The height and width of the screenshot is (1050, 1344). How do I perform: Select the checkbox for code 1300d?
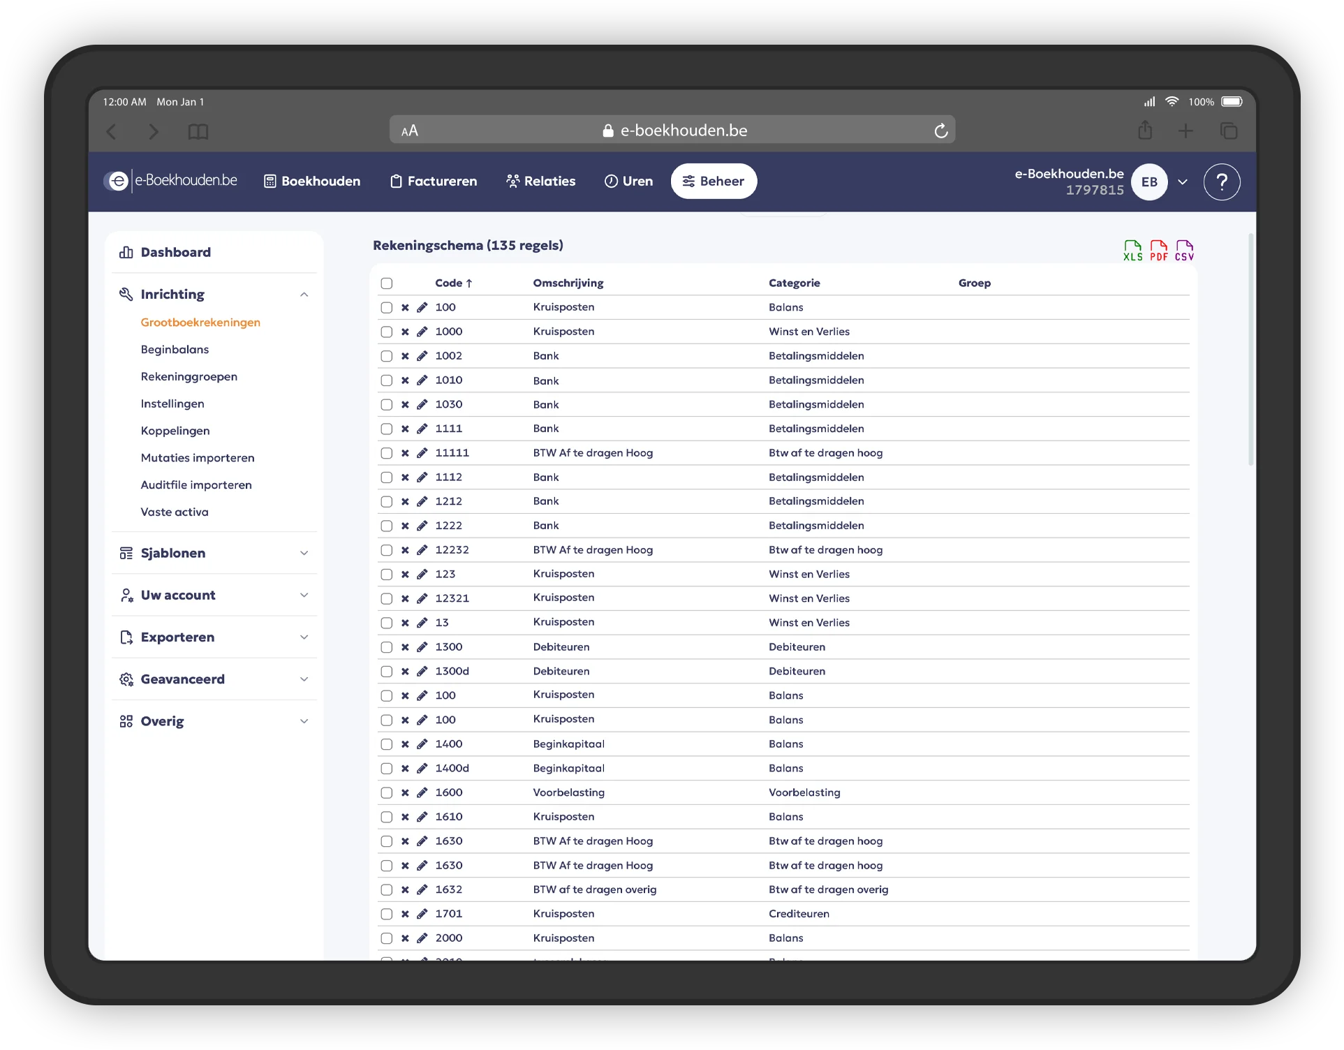387,672
